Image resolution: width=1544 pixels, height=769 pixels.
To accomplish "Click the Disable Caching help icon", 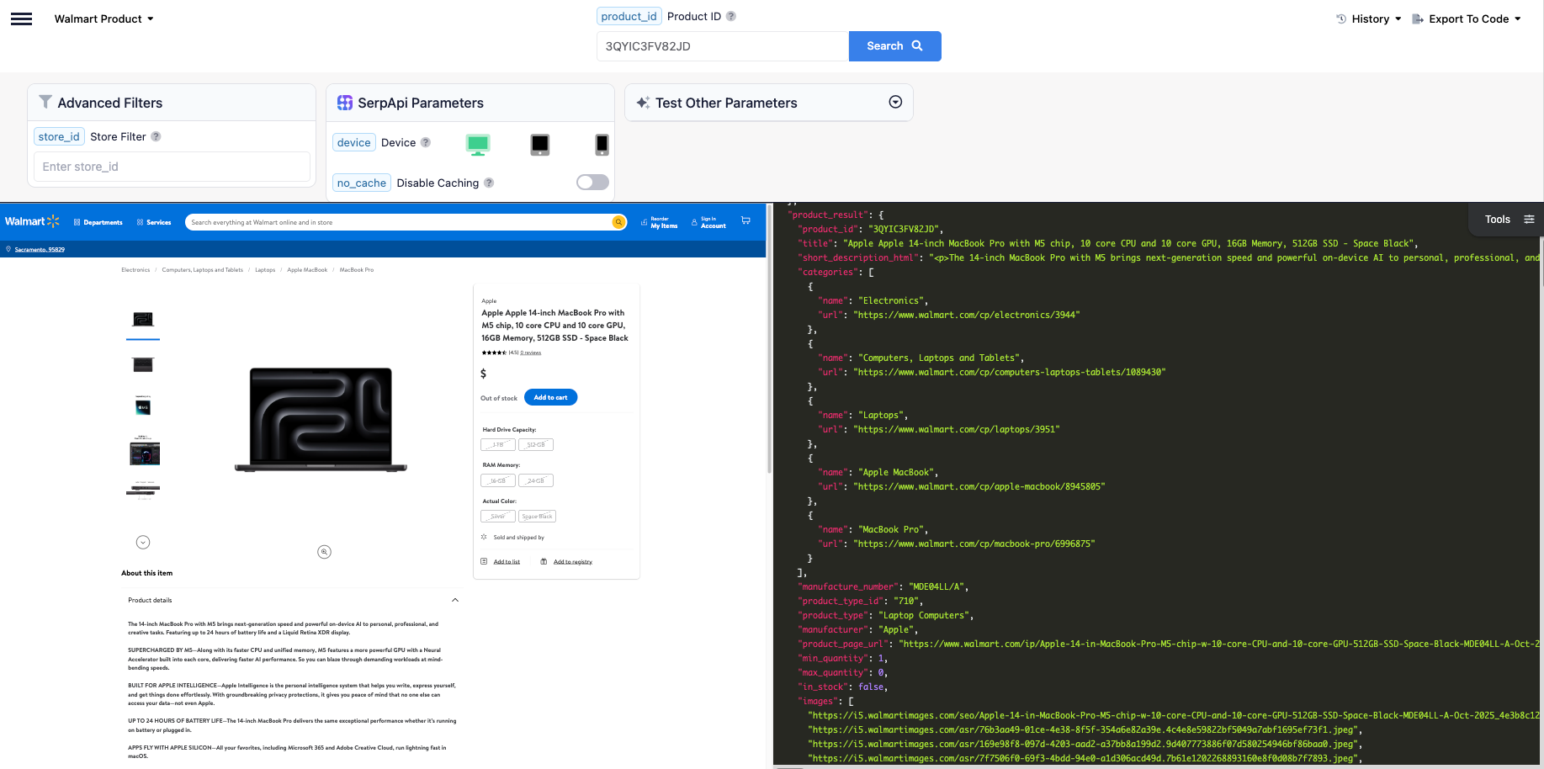I will (489, 183).
